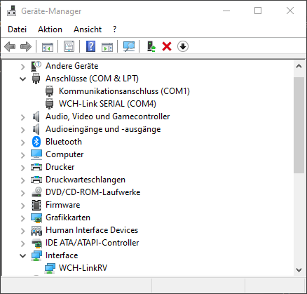The width and height of the screenshot is (307, 294).
Task: Click the Drucker printer icon
Action: point(36,167)
